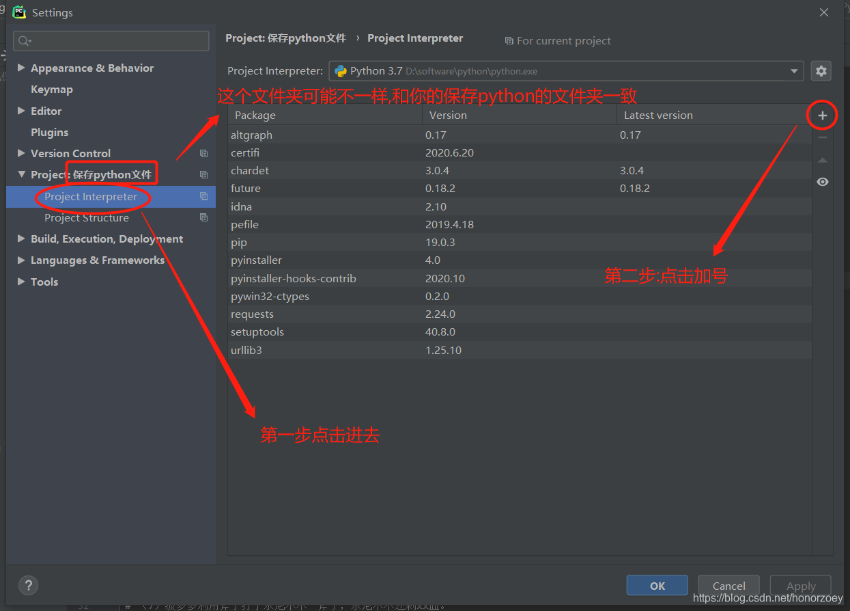Open the Python 3.7 interpreter dropdown
The width and height of the screenshot is (850, 611).
tap(793, 70)
